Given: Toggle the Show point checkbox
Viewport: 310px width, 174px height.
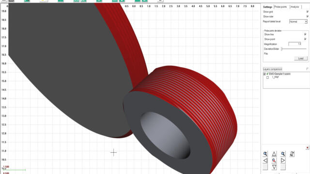Looking at the screenshot, I should (x=305, y=39).
